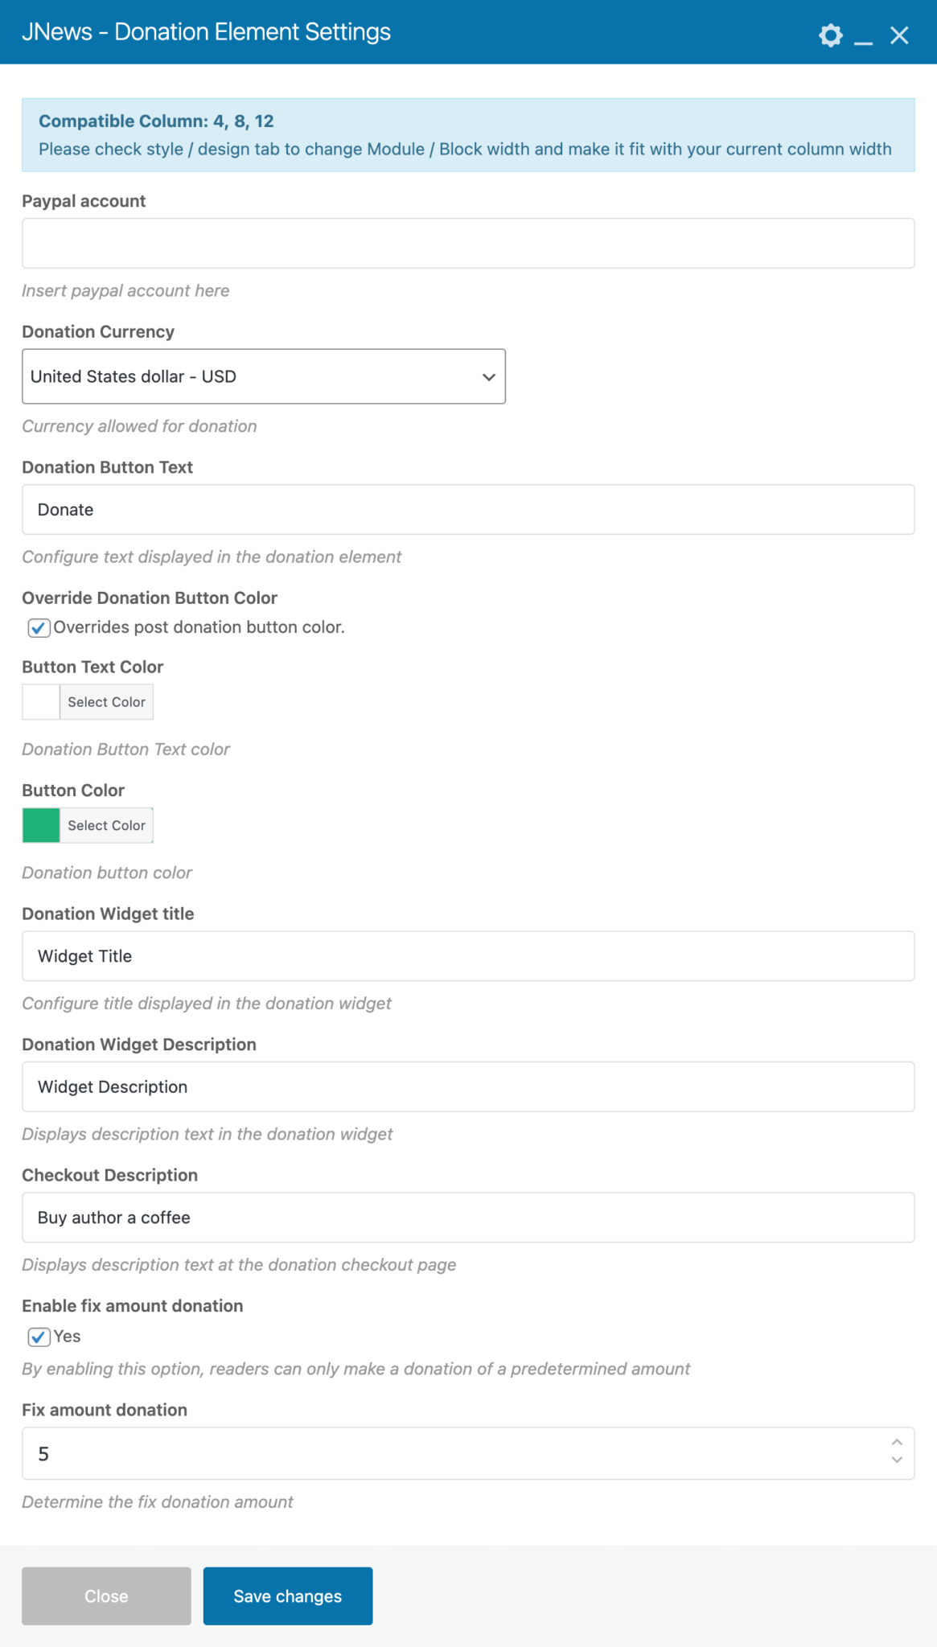The image size is (937, 1647).
Task: Click Select Color for Button Text Color
Action: pos(106,701)
